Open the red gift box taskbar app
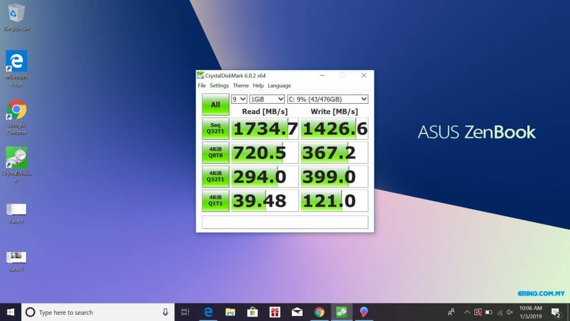Viewport: 570px width, 321px height. [275, 312]
